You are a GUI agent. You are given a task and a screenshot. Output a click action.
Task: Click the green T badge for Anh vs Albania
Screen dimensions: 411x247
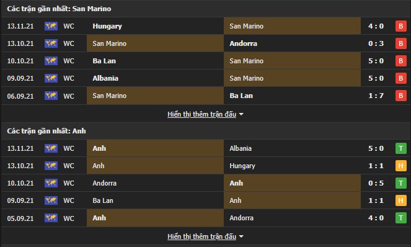[x=401, y=148]
